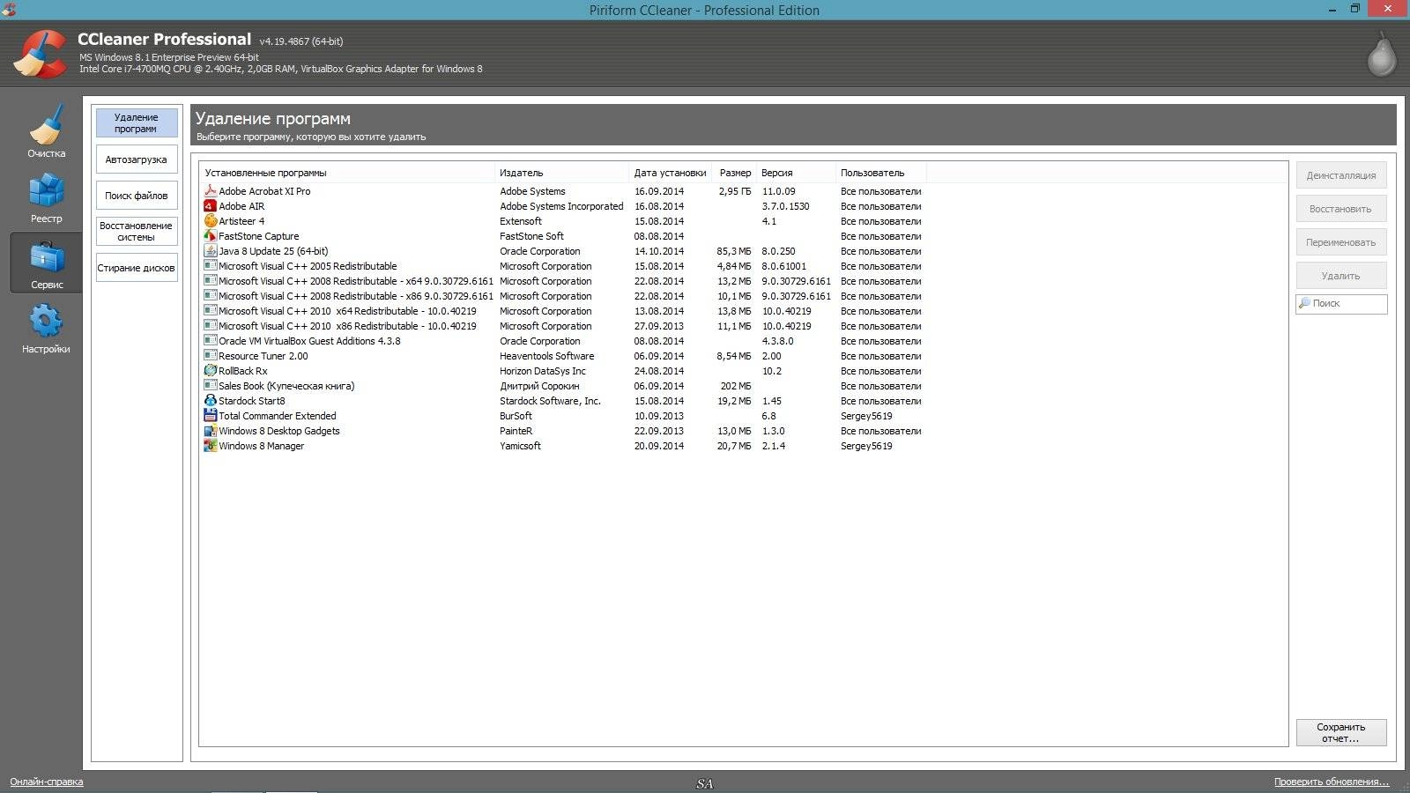Open the Стирание дисков tab
The width and height of the screenshot is (1410, 793).
coord(137,268)
